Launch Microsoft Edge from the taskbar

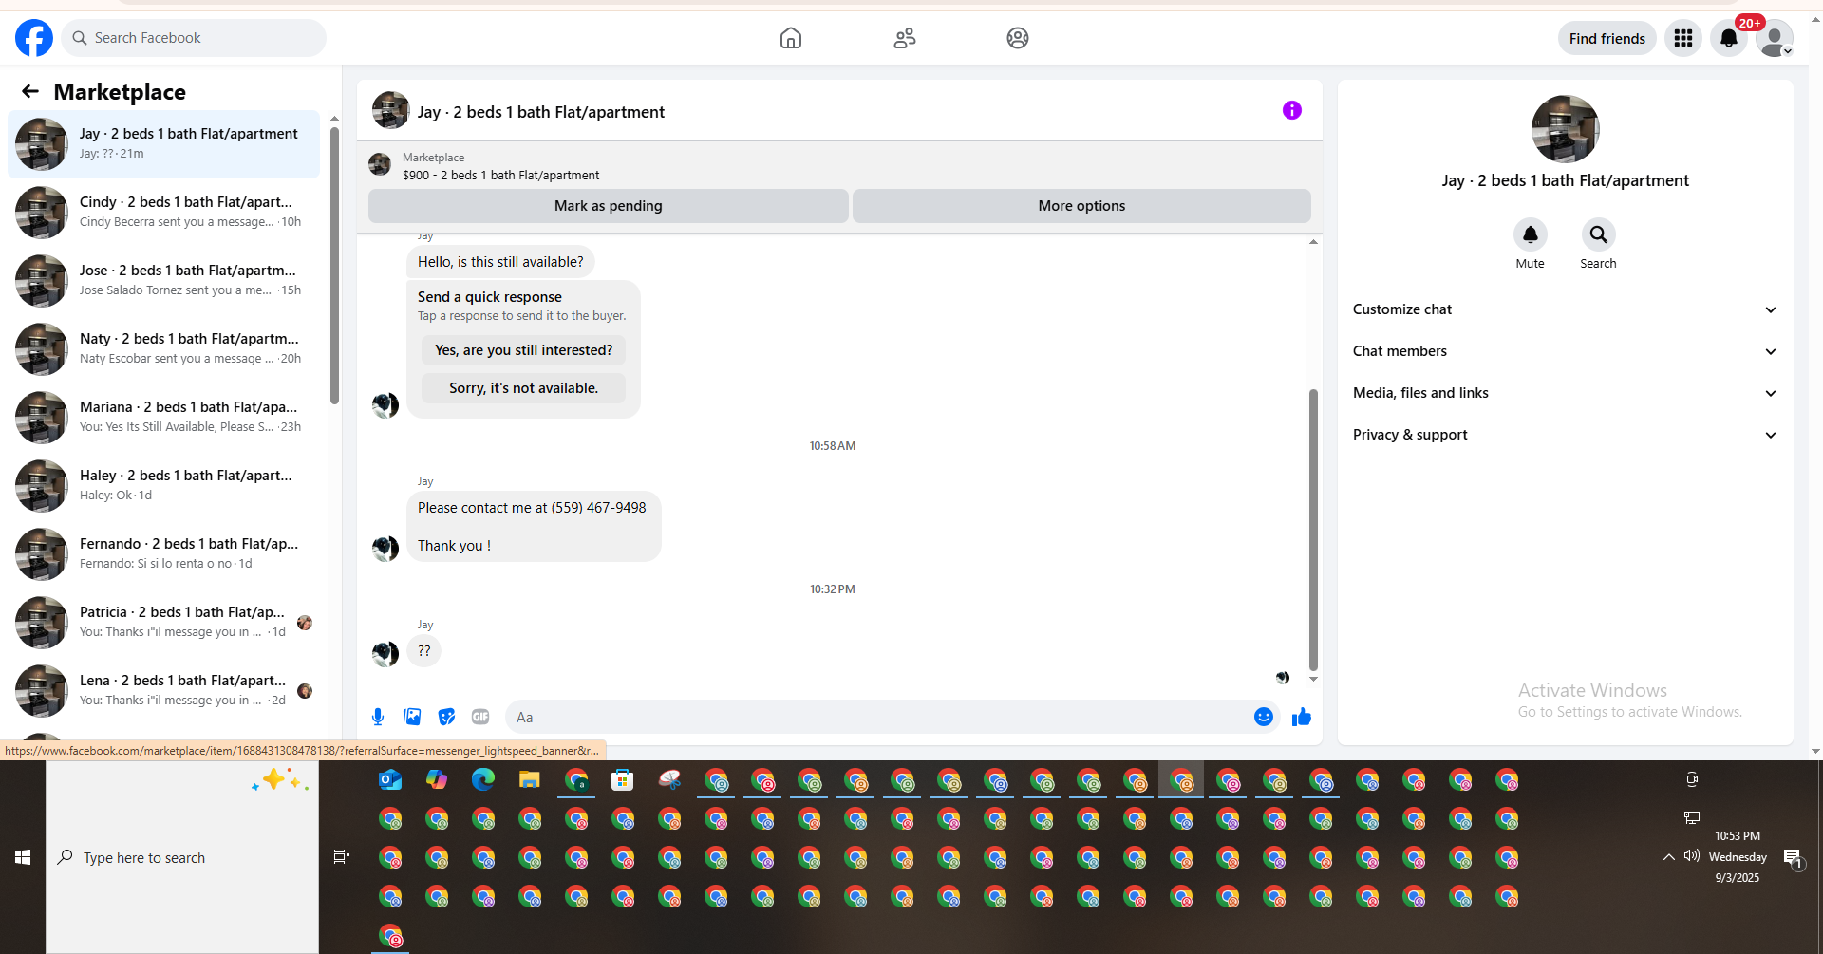pos(483,780)
